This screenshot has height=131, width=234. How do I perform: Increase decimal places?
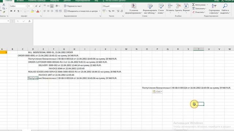pos(118,11)
